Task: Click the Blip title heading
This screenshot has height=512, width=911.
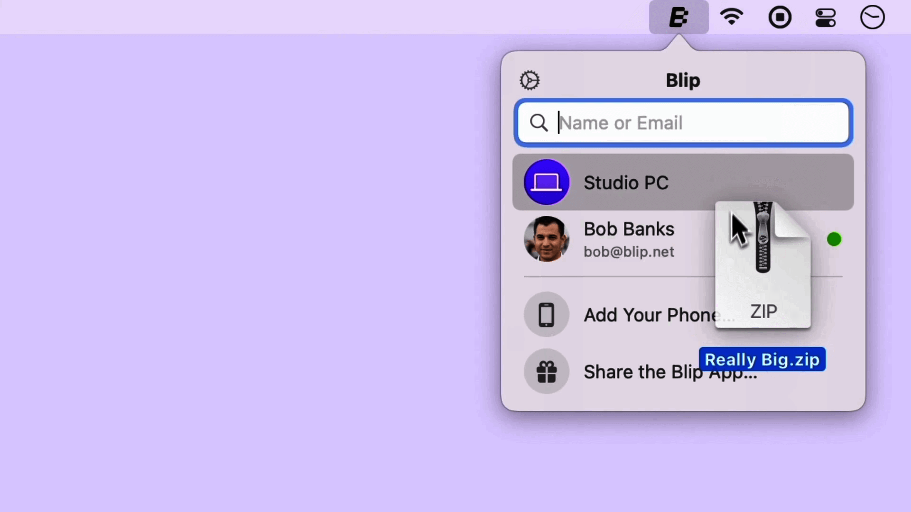Action: pos(682,80)
